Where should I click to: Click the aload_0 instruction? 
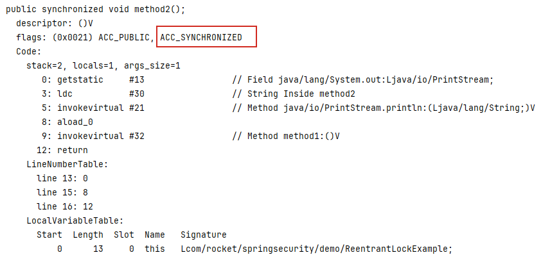67,122
